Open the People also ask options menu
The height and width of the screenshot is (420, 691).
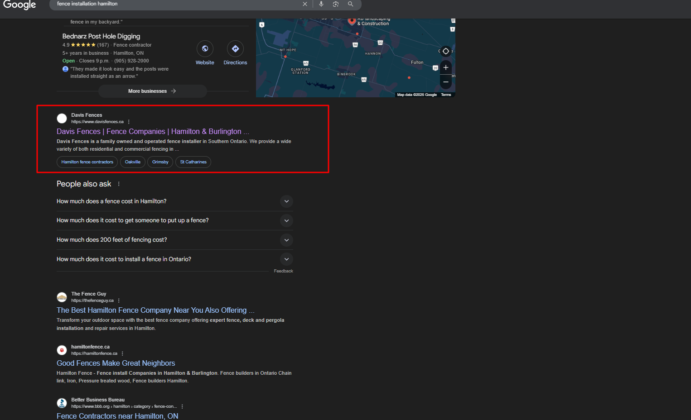pos(119,184)
